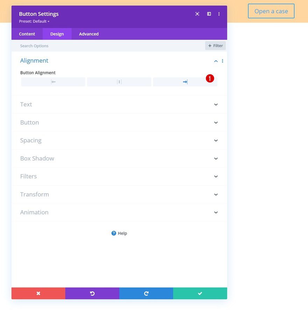Click the Filter button

[x=215, y=46]
